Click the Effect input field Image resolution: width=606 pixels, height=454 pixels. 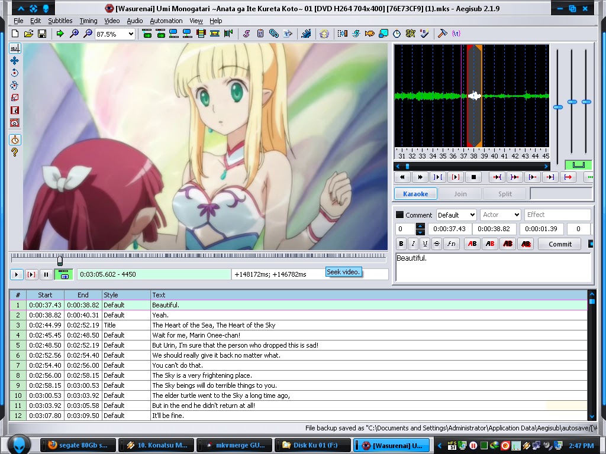(557, 215)
